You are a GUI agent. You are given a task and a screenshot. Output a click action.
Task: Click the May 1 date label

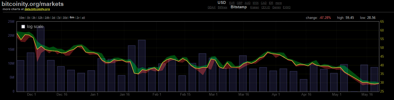coord(336,95)
